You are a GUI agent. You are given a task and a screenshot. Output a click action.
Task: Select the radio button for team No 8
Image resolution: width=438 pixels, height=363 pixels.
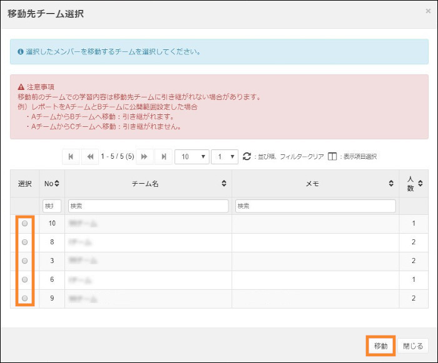tap(25, 242)
